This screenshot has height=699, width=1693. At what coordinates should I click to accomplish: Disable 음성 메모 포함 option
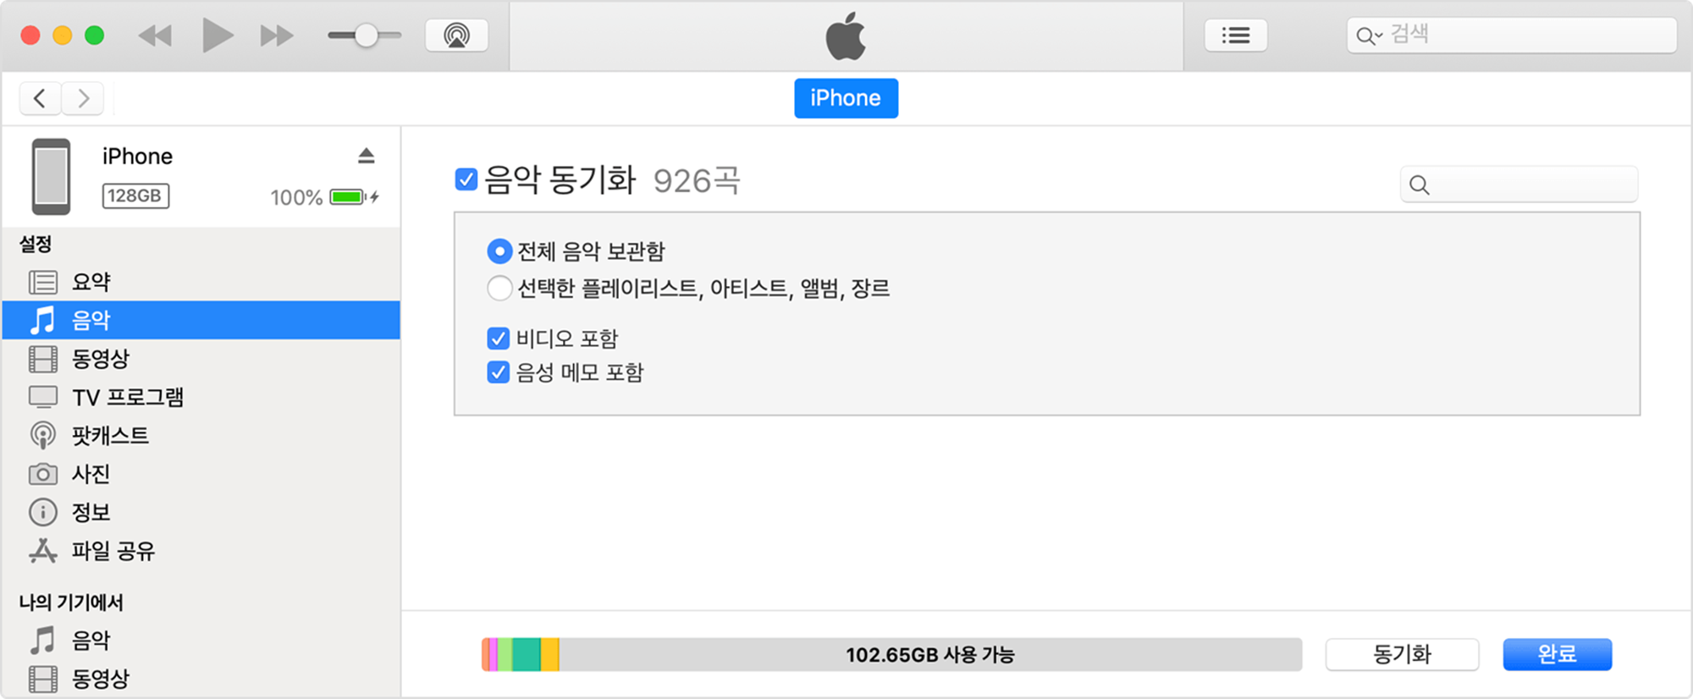point(497,372)
